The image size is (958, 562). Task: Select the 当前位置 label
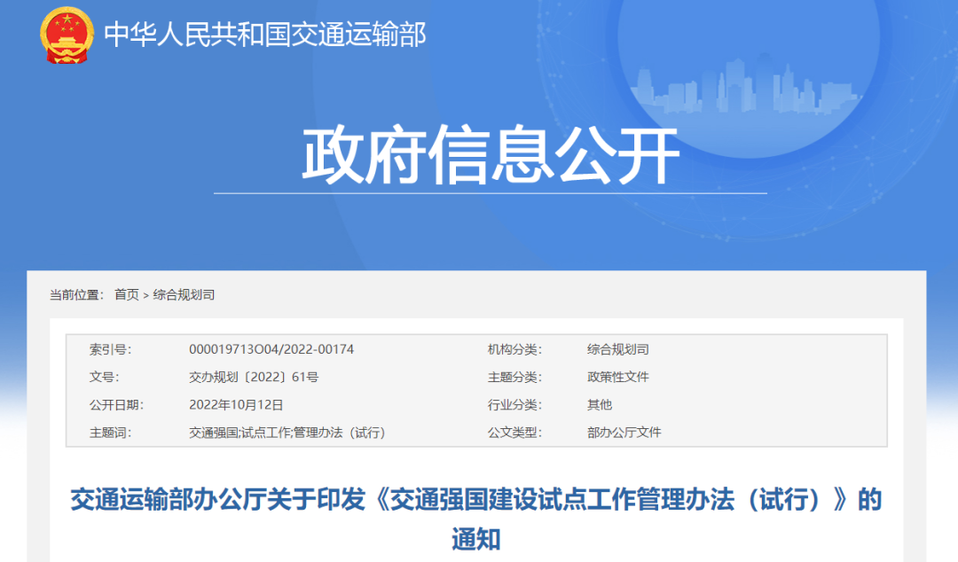(x=76, y=295)
